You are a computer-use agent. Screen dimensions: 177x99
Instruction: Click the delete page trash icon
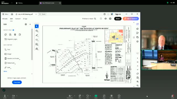[x=15, y=35]
